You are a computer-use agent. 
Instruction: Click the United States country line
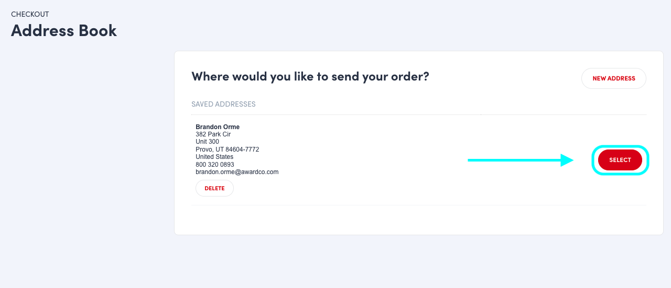coord(214,157)
